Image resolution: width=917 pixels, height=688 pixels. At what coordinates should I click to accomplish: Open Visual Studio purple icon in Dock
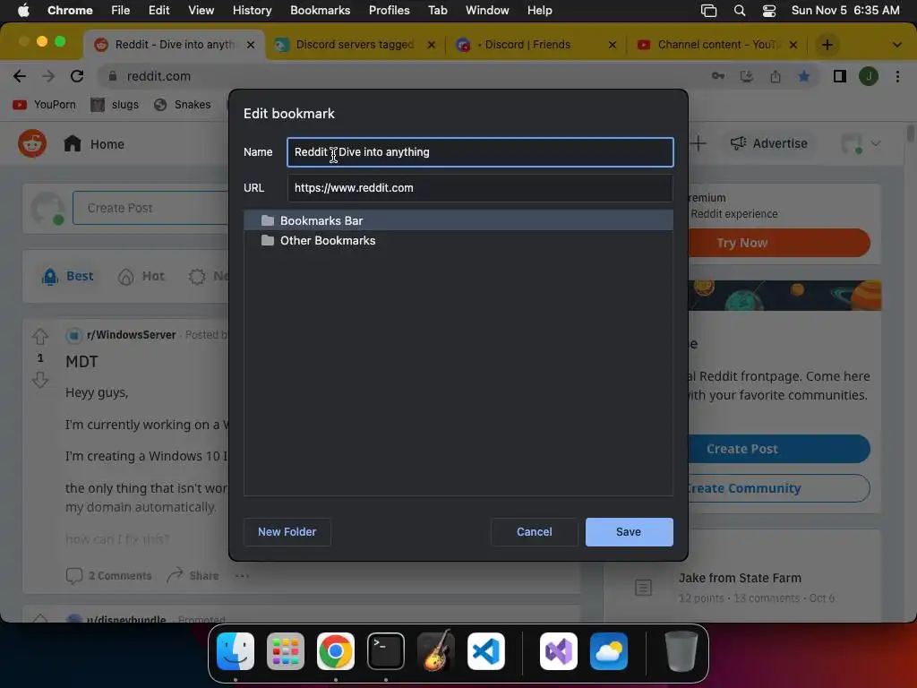click(x=559, y=651)
